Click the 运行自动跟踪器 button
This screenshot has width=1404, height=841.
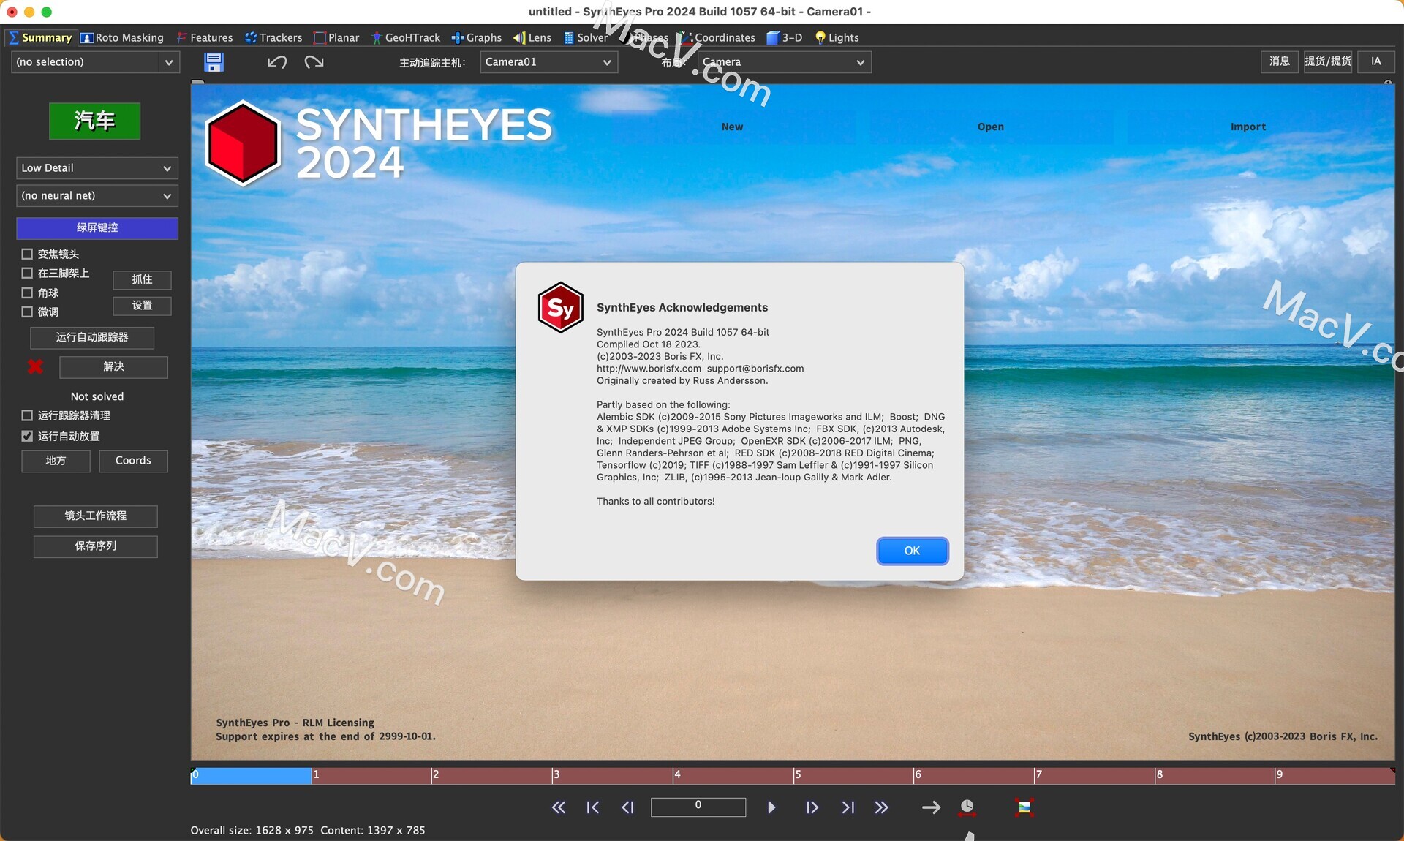pos(92,337)
